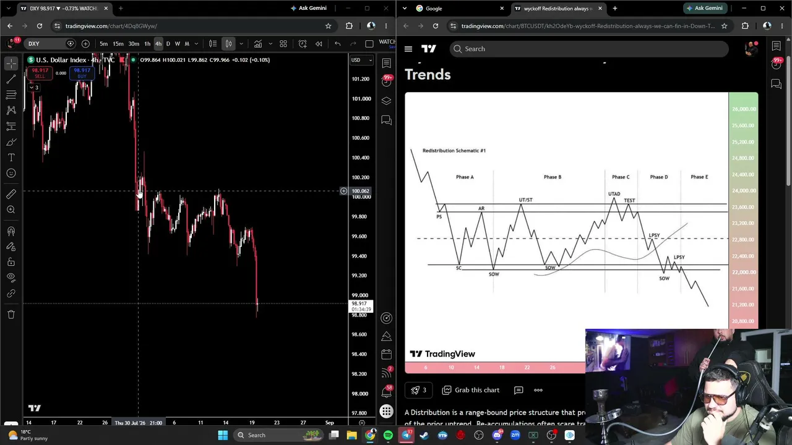Open the emoji icons tool
792x445 pixels.
pyautogui.click(x=11, y=174)
